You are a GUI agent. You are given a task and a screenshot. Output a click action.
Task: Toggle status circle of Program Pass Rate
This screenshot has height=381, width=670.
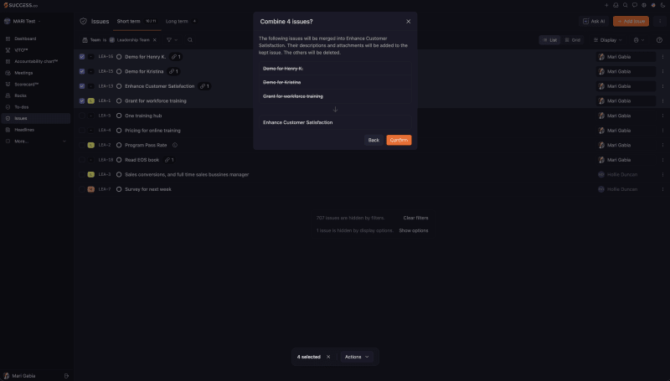point(119,145)
